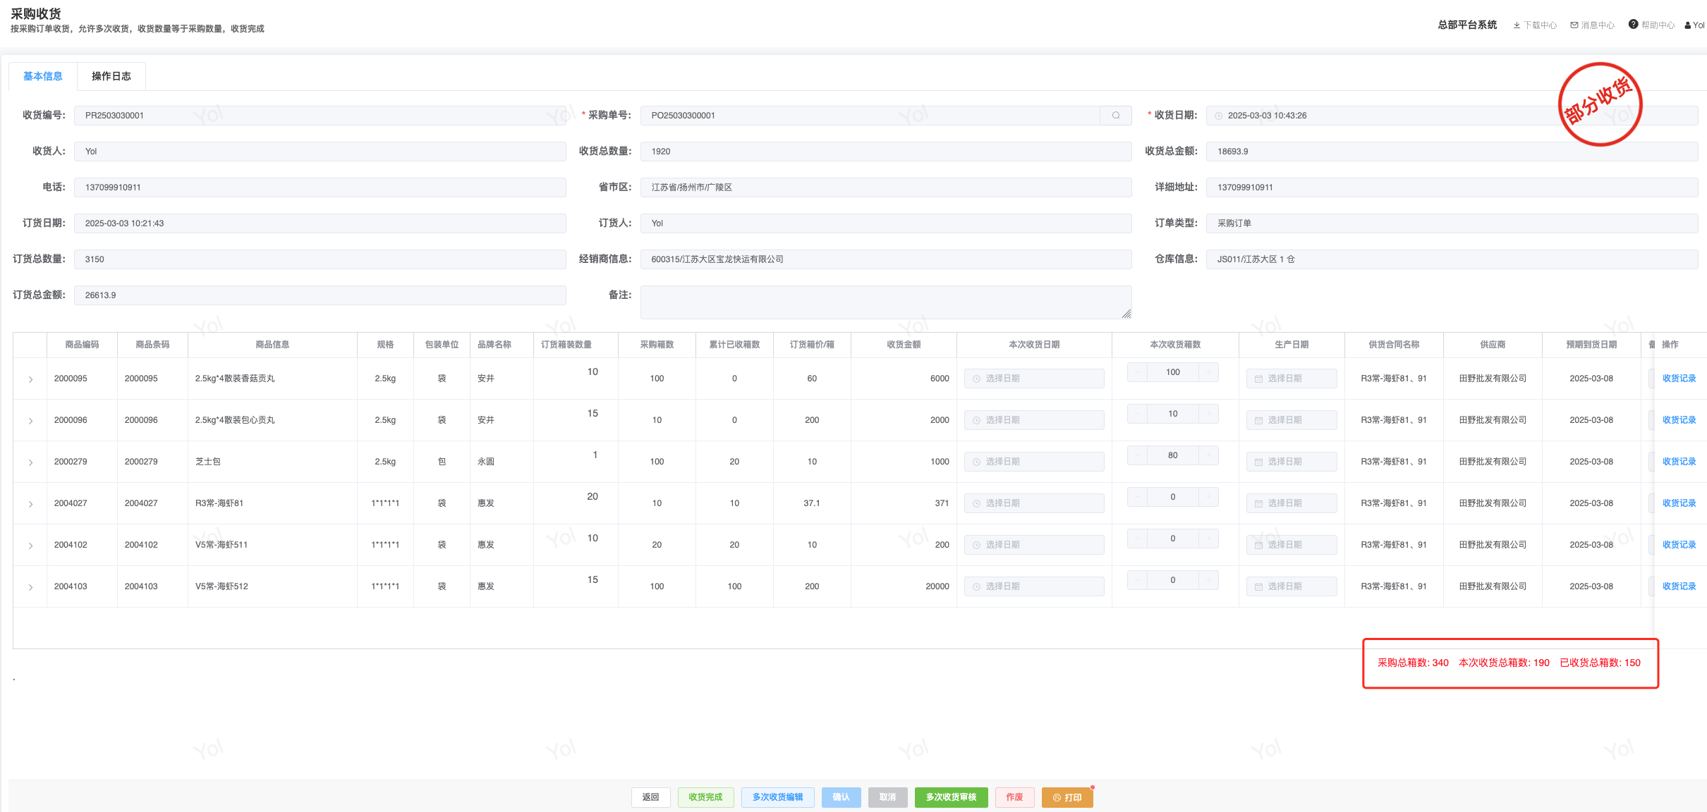The width and height of the screenshot is (1707, 812).
Task: Expand row for item 2004027
Action: tap(30, 504)
